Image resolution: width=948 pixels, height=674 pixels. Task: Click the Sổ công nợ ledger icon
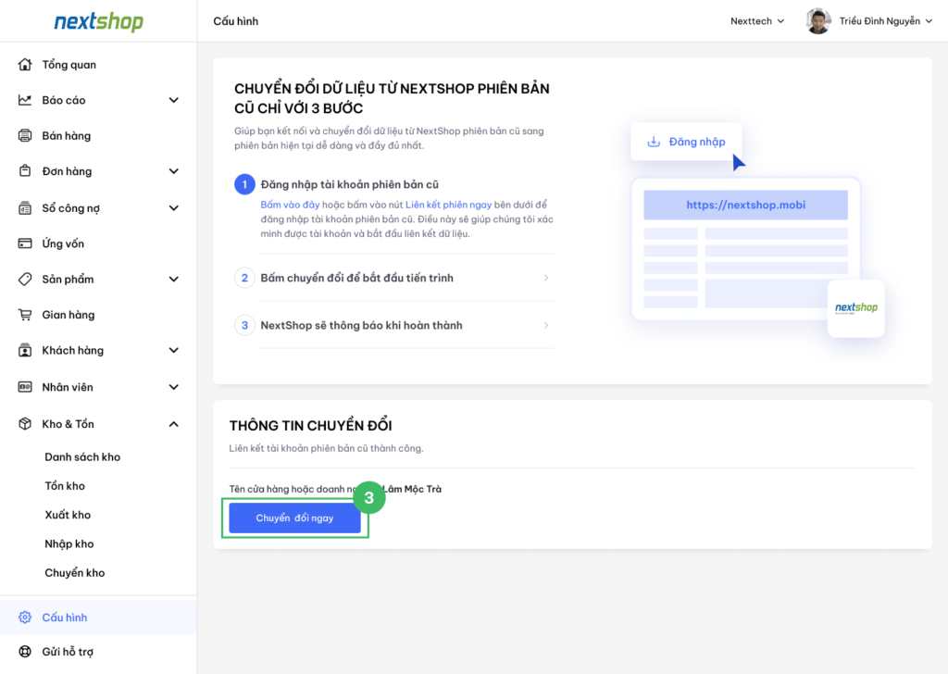(25, 208)
